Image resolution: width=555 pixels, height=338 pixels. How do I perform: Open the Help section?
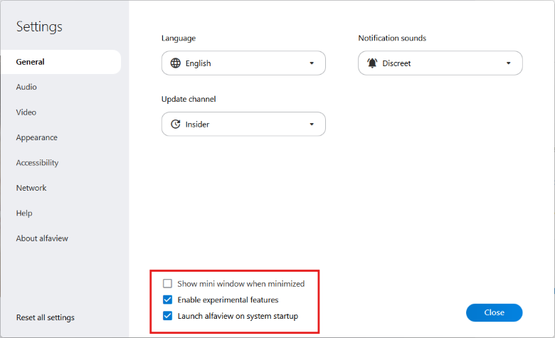point(24,213)
